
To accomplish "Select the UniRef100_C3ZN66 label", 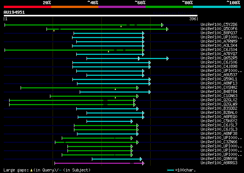I will [x=219, y=142].
